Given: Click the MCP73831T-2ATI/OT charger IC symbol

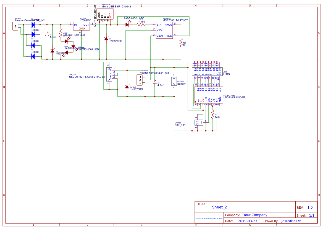Looking at the screenshot, I should point(164,30).
